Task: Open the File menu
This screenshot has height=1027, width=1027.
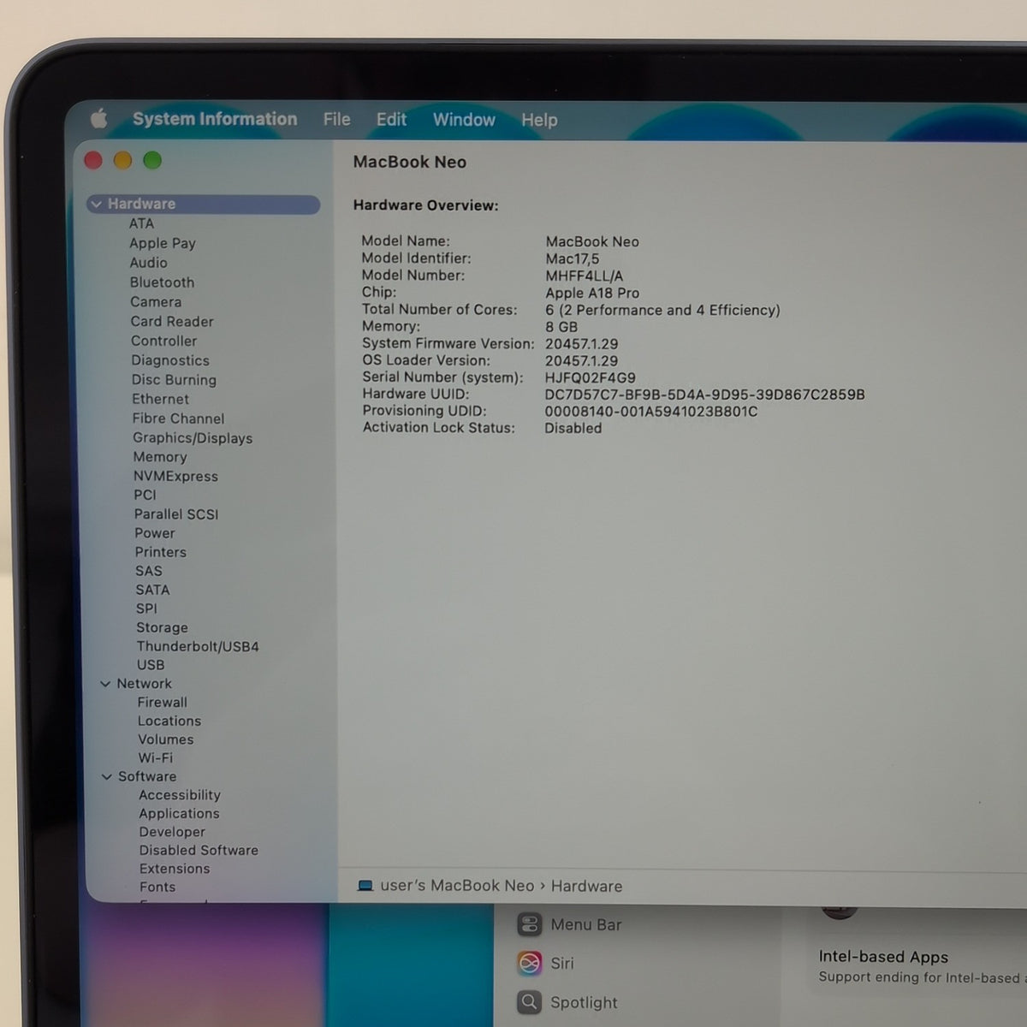Action: point(336,120)
